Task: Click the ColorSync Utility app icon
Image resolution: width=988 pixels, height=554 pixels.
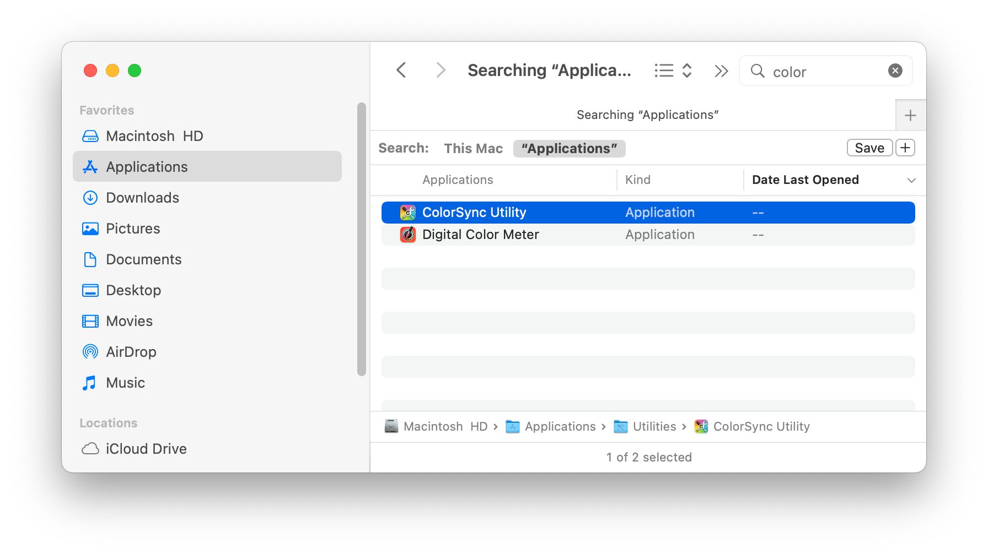Action: coord(408,213)
